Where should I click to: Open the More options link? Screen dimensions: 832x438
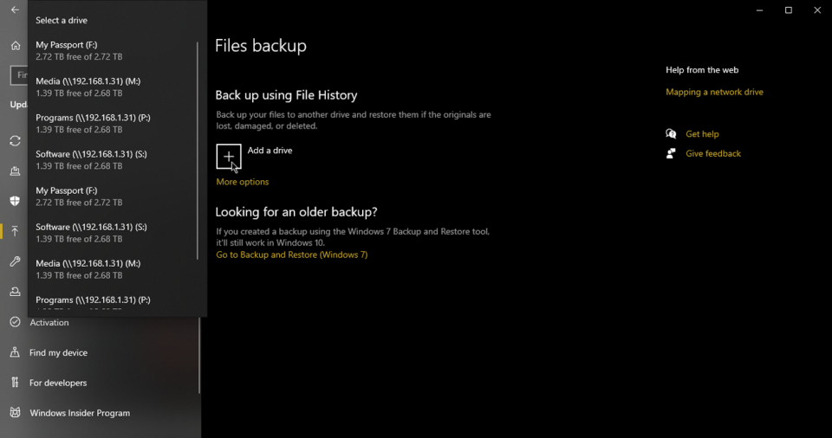point(243,182)
